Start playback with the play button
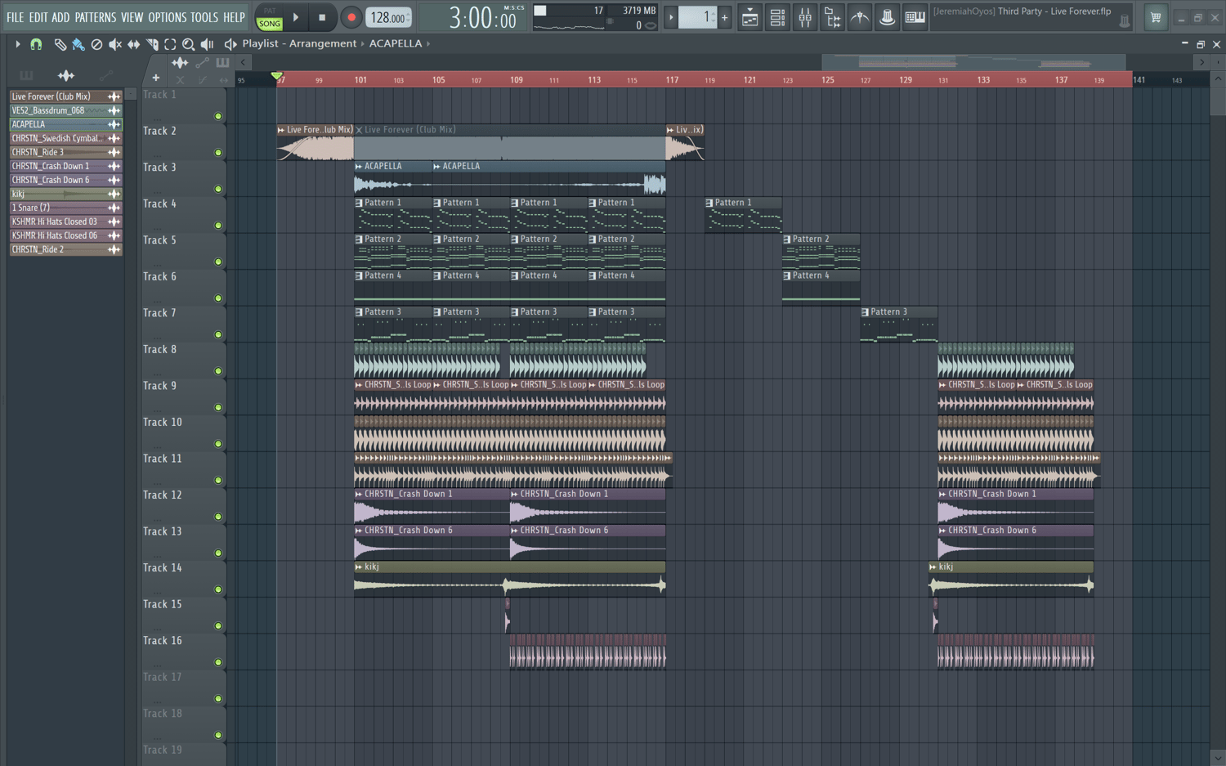The image size is (1226, 766). point(296,17)
